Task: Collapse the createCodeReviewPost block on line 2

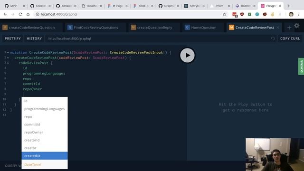Action: click(8, 58)
